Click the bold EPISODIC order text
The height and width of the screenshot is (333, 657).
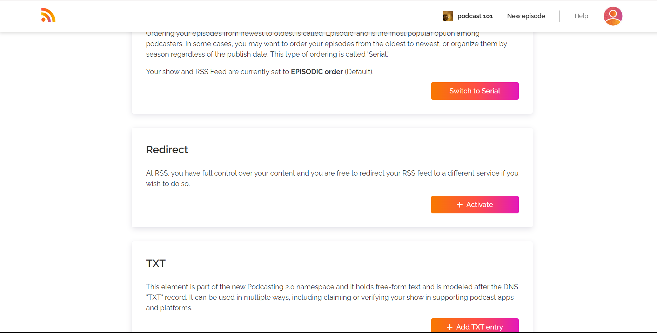[x=317, y=72]
